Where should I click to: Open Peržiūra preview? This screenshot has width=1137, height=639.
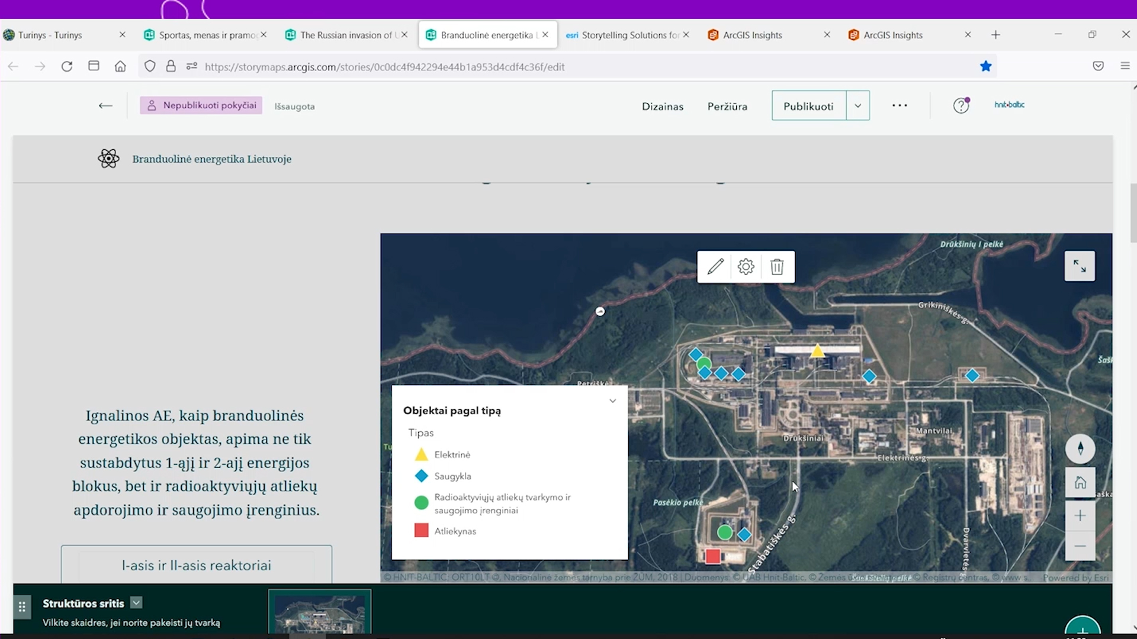point(727,106)
